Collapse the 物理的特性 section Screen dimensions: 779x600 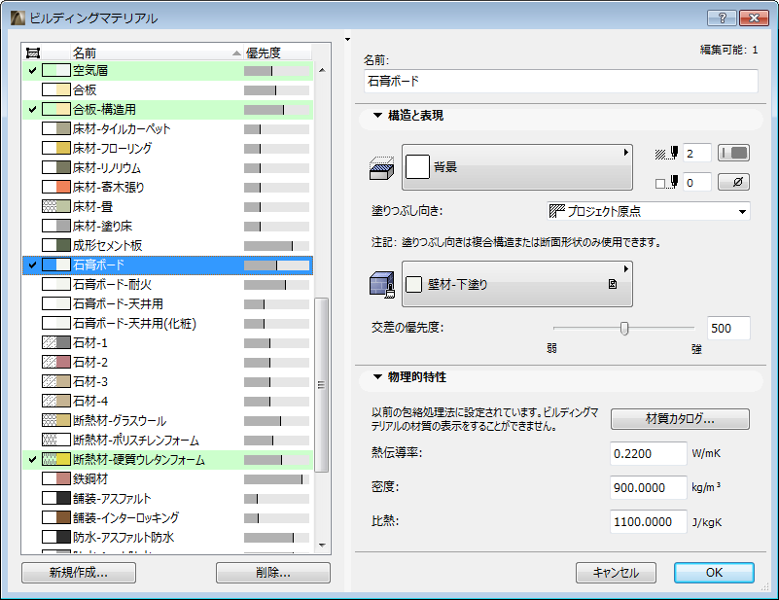[377, 377]
